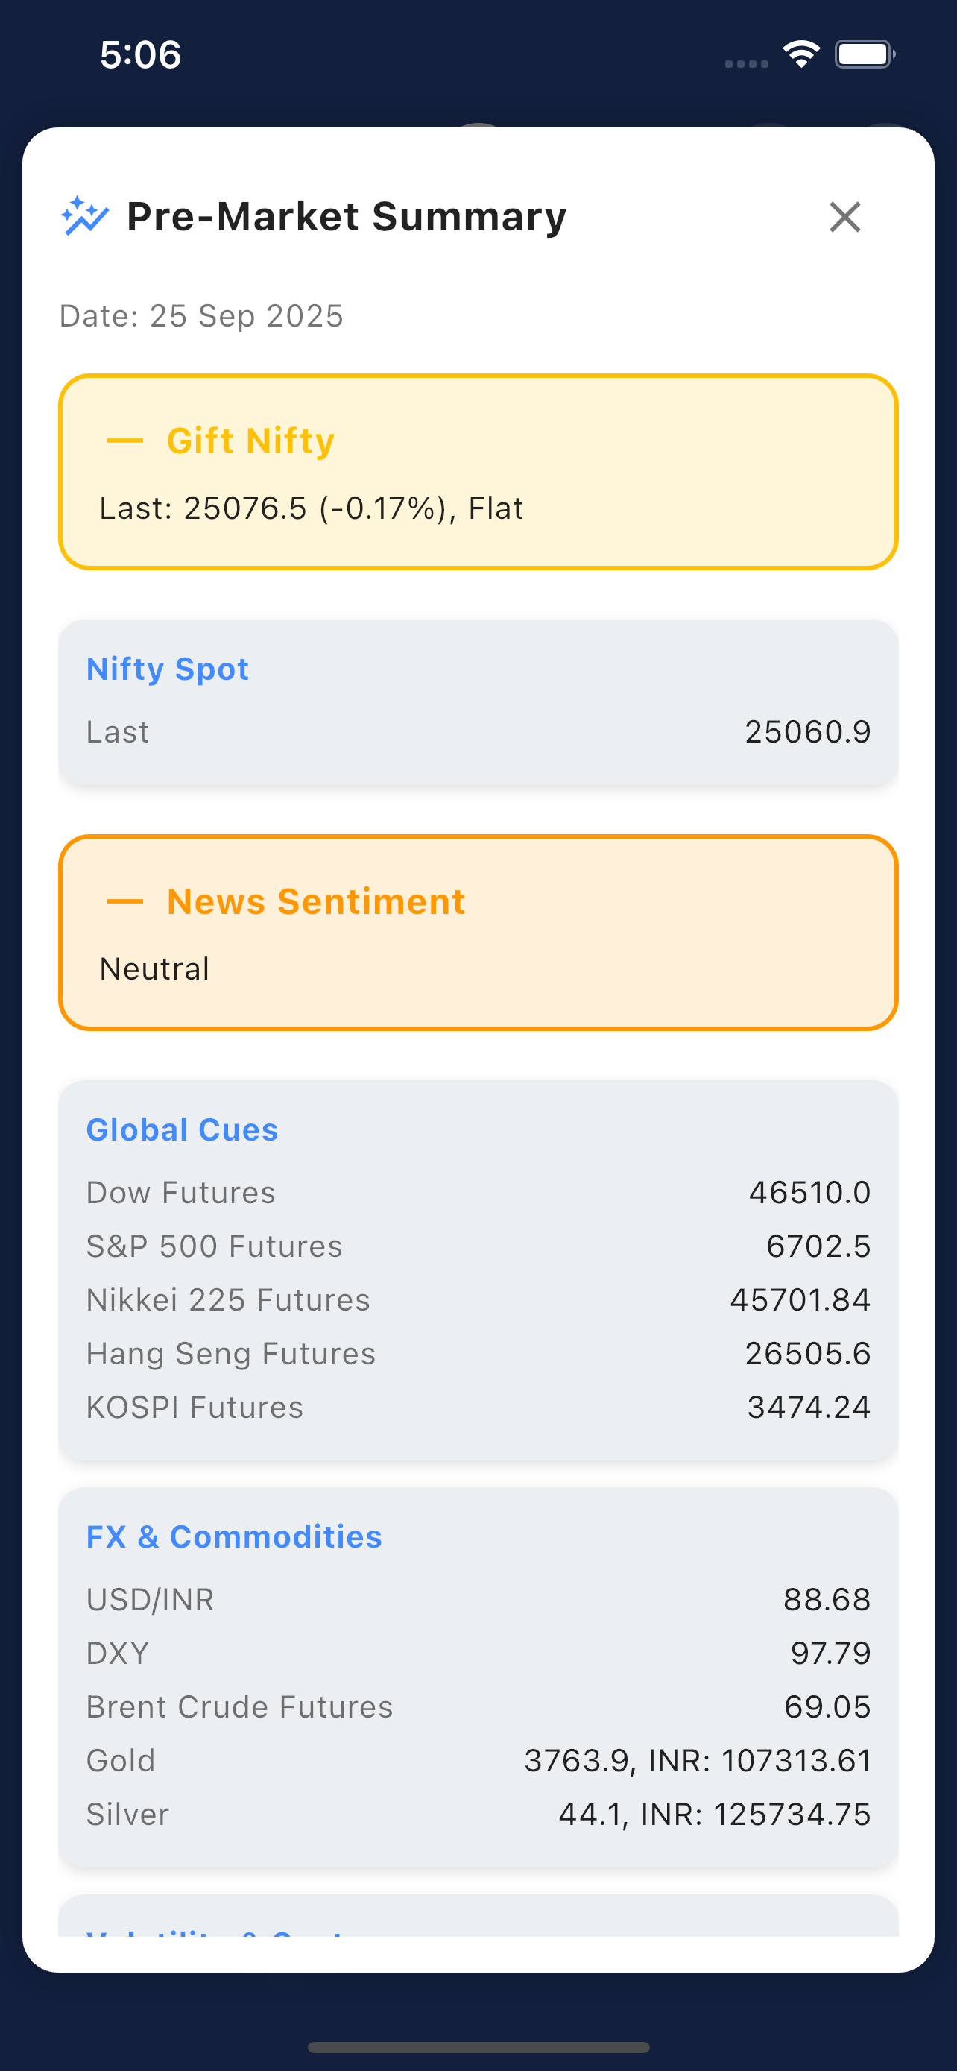Tap the News Sentiment heading
Screen dimensions: 957x2071
tap(316, 901)
